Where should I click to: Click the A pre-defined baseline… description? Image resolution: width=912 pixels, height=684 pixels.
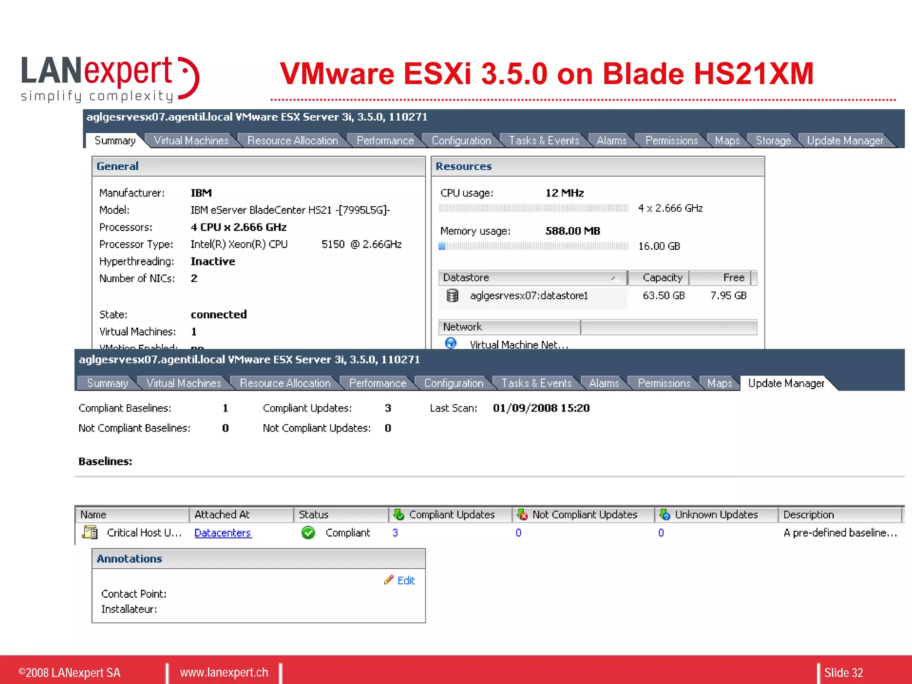tap(840, 533)
